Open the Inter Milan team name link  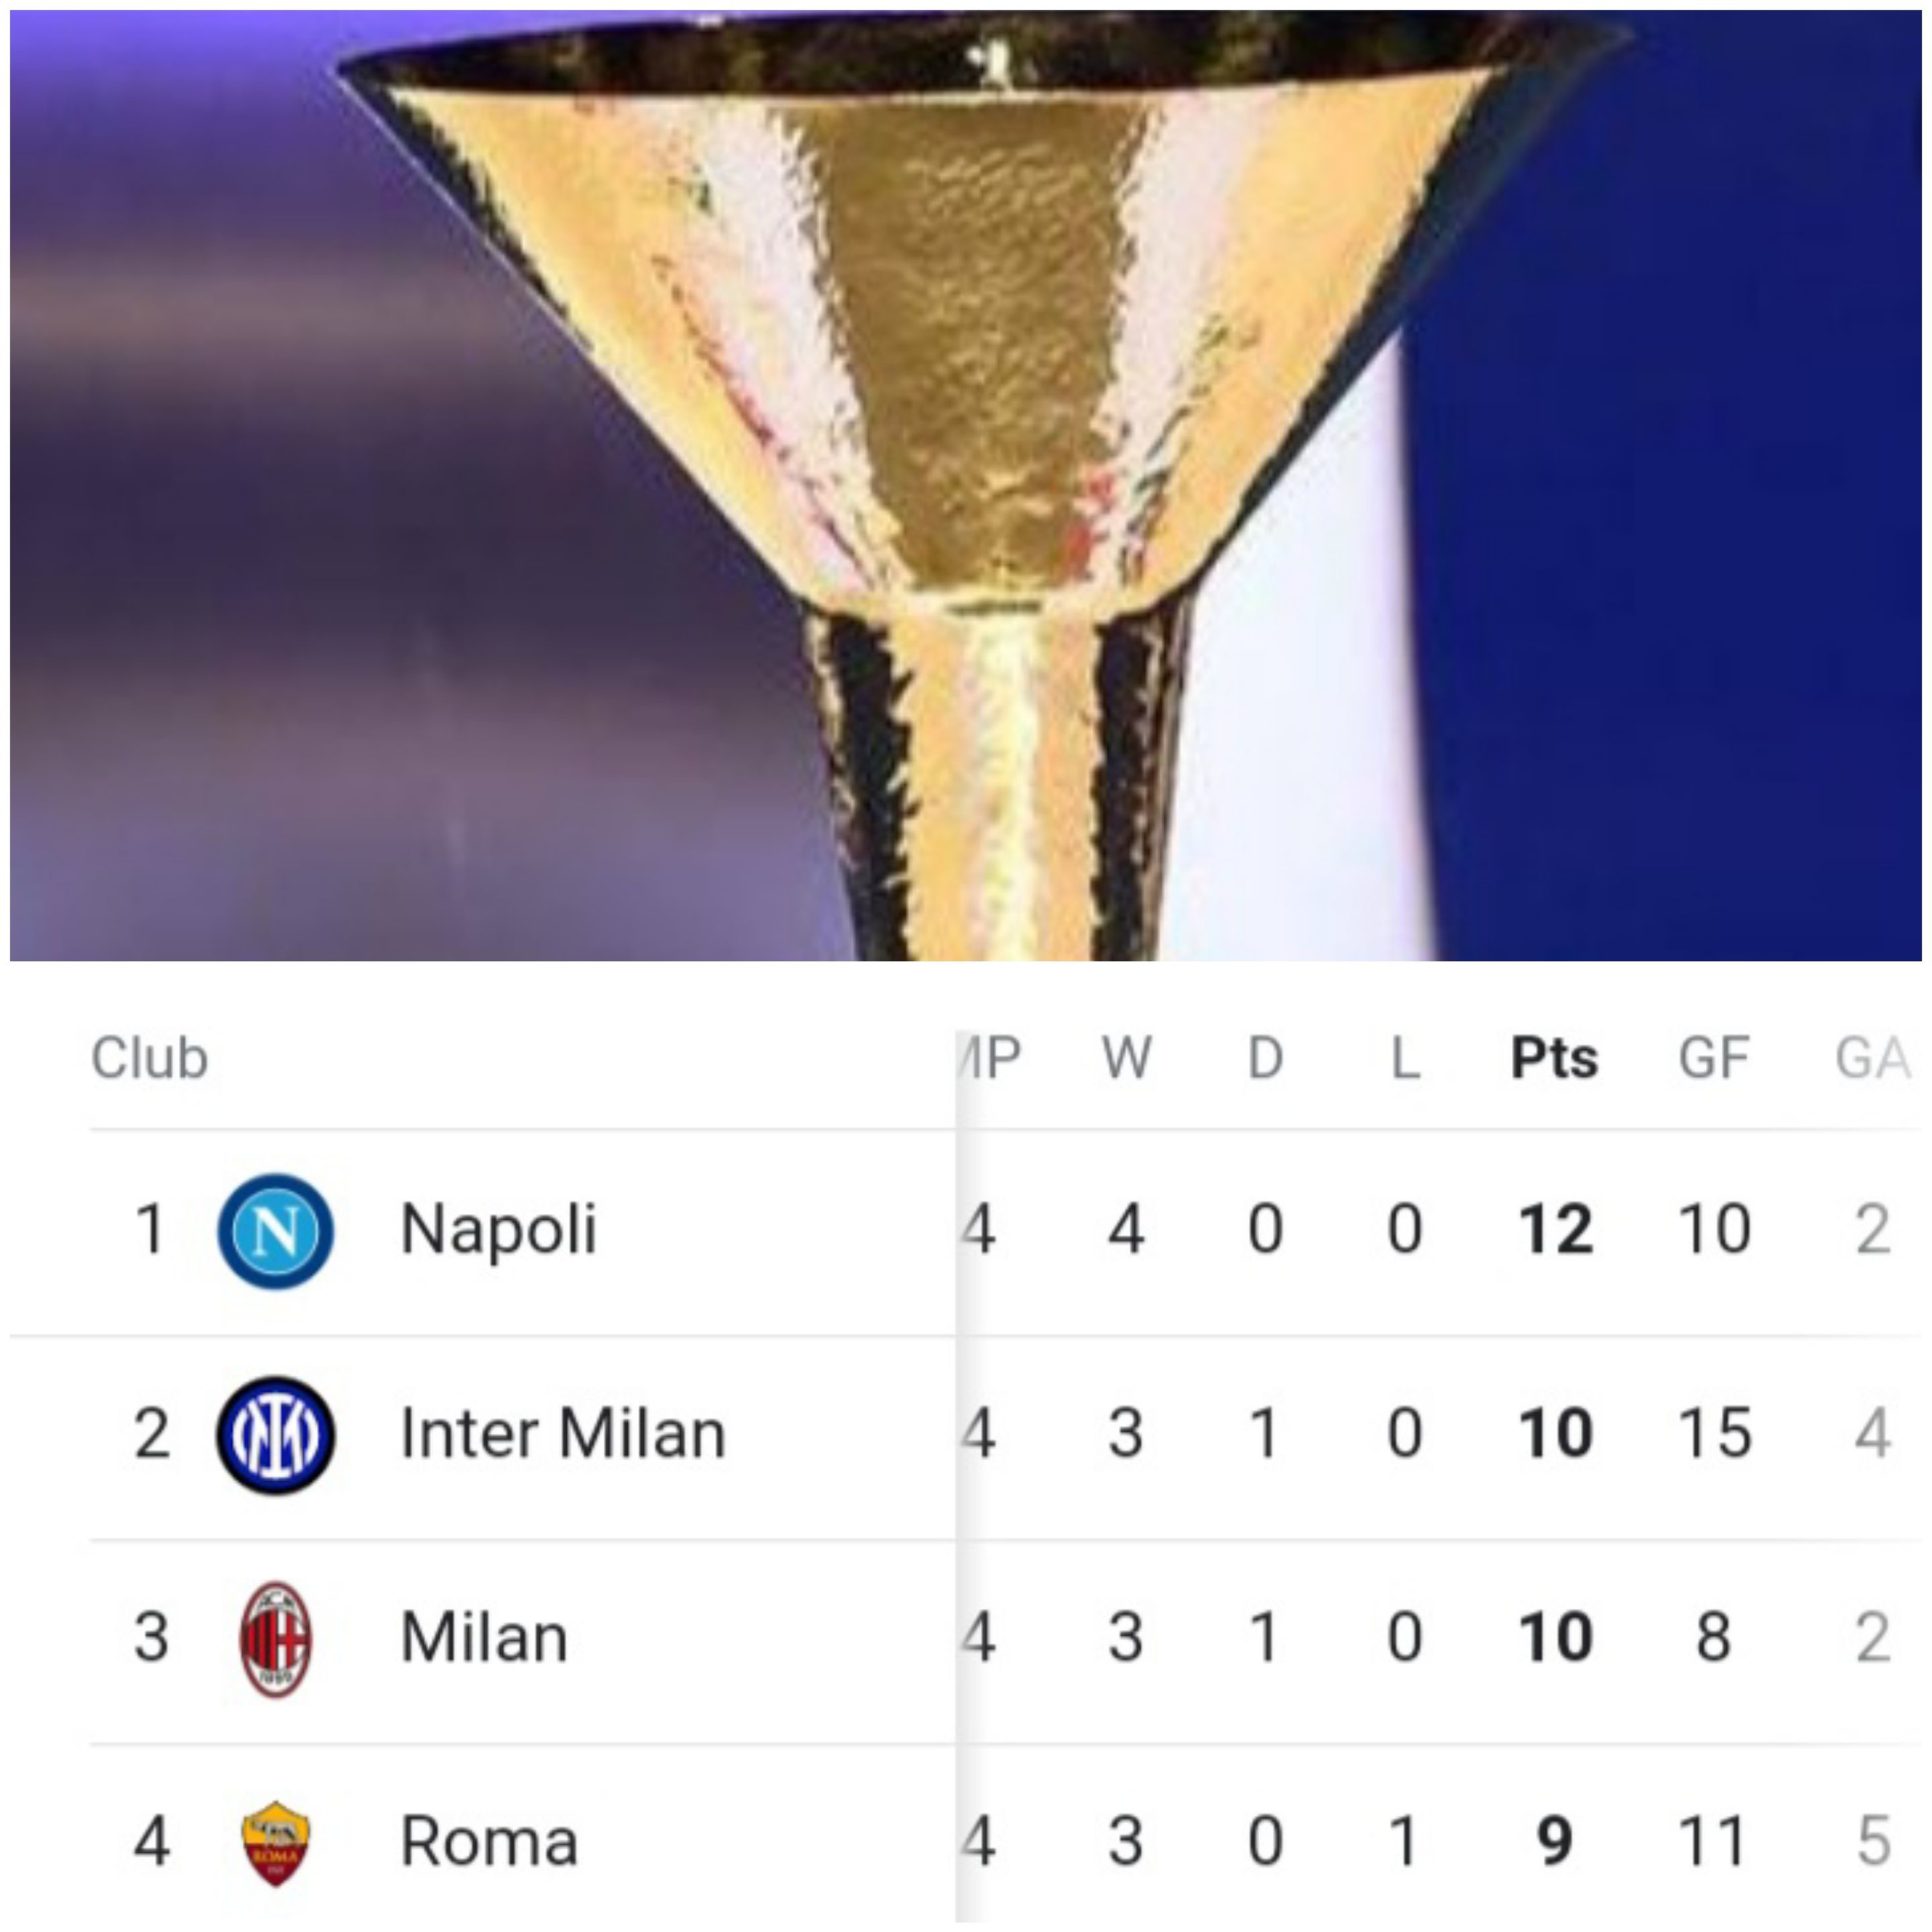[563, 1434]
